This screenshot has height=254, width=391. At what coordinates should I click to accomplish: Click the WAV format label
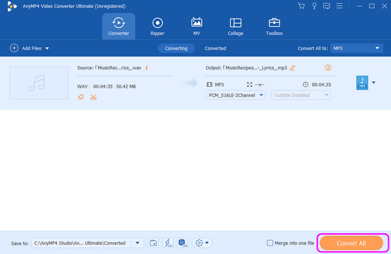pyautogui.click(x=82, y=87)
